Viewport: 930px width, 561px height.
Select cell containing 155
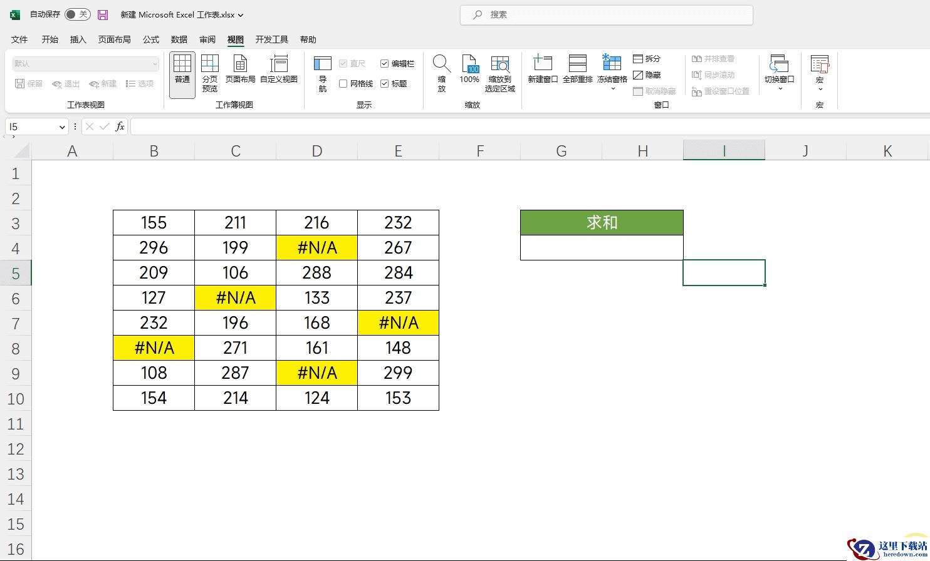(x=154, y=222)
